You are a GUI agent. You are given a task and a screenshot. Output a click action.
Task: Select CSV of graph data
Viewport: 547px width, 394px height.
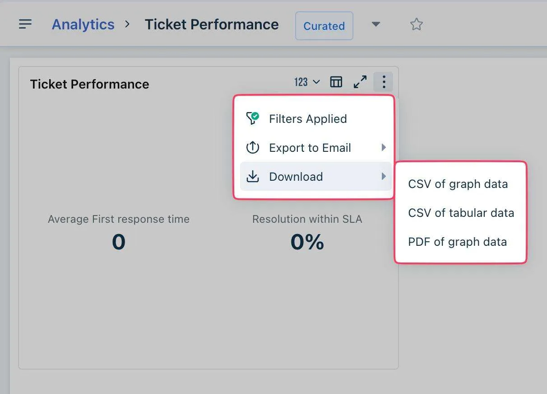(x=458, y=184)
